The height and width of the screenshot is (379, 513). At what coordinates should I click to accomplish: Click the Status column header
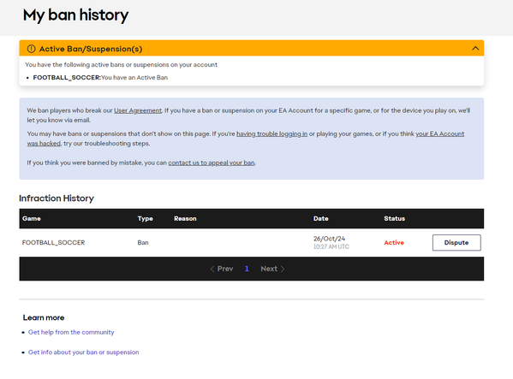click(x=394, y=218)
